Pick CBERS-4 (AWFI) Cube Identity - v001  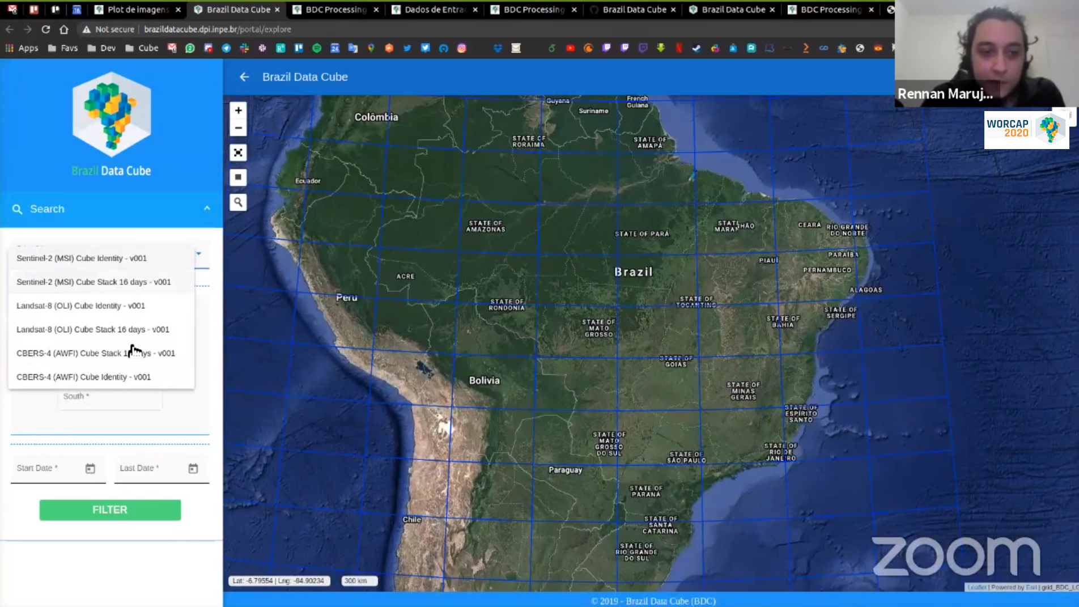(101, 377)
